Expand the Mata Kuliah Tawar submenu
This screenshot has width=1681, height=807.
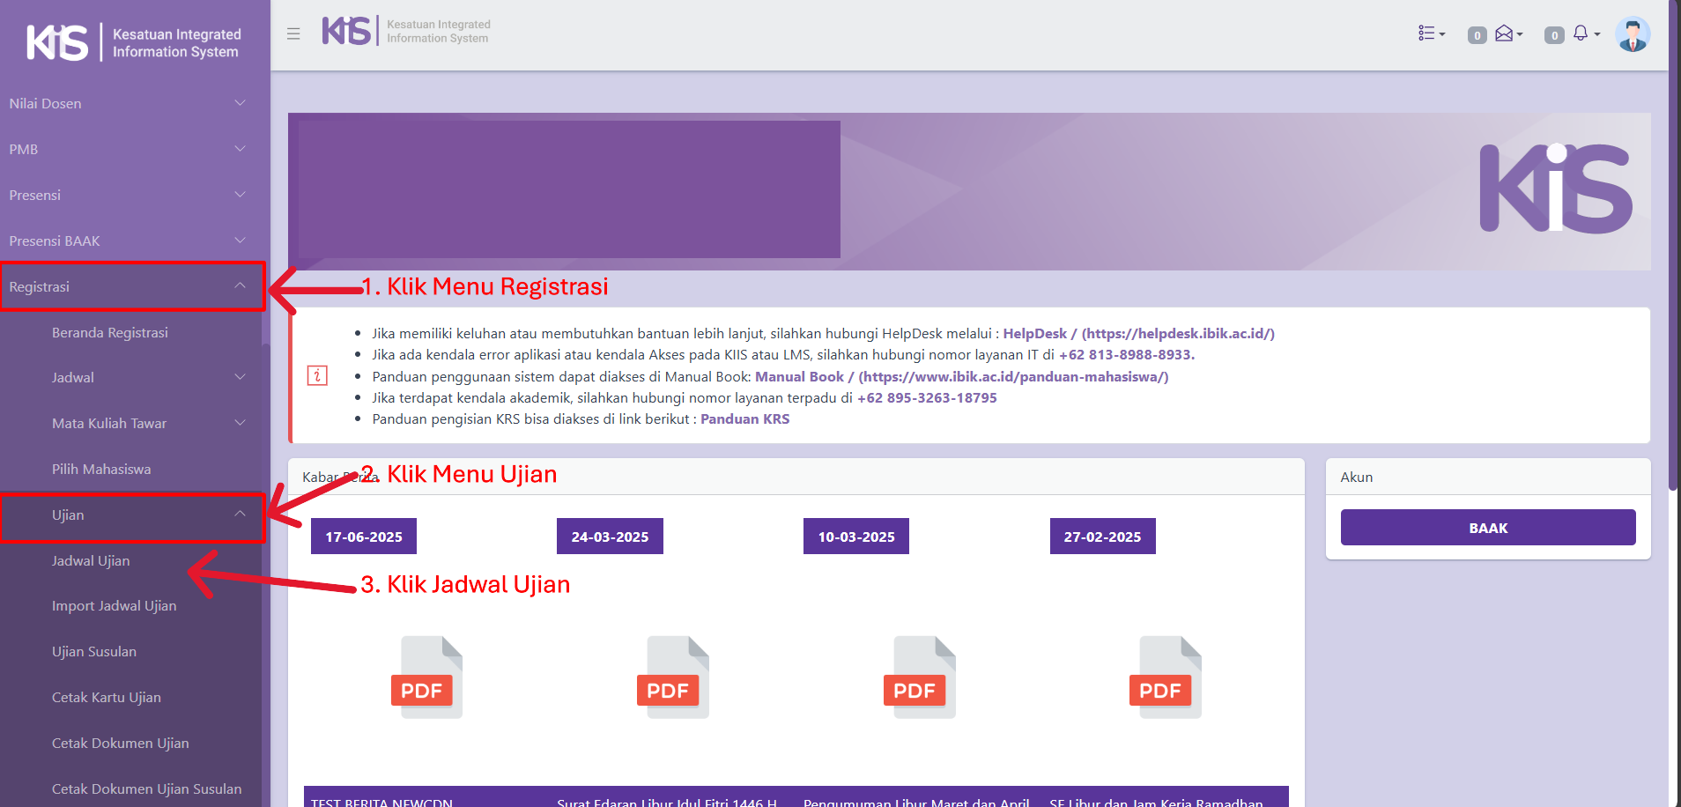coord(145,423)
